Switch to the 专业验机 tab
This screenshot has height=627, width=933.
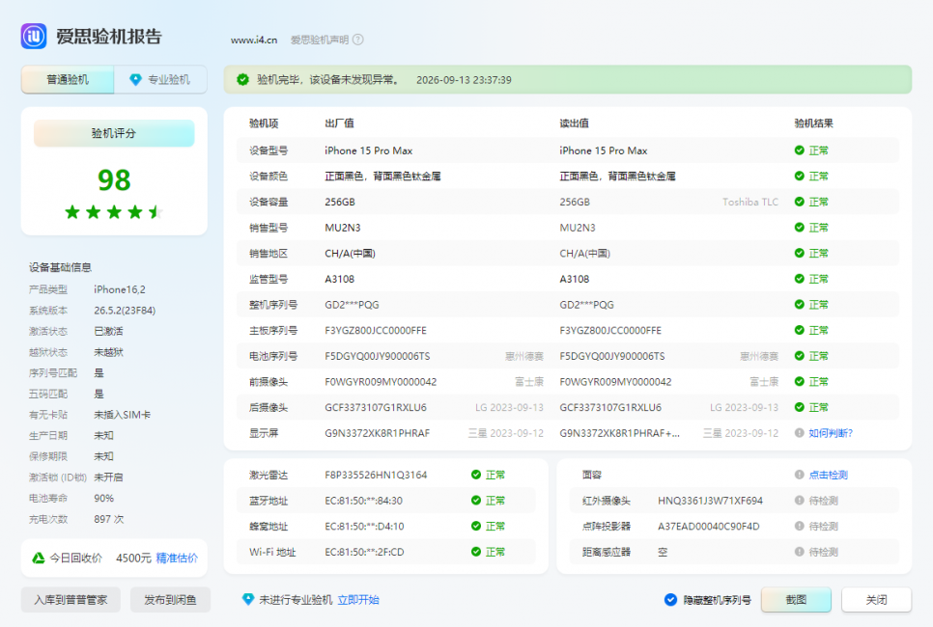coord(160,80)
